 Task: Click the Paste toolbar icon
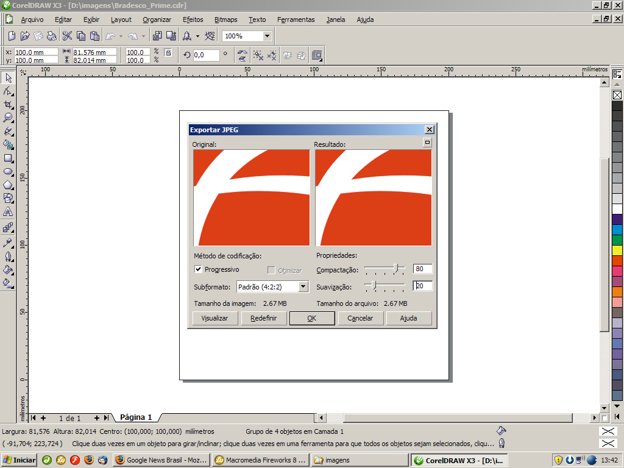click(94, 36)
